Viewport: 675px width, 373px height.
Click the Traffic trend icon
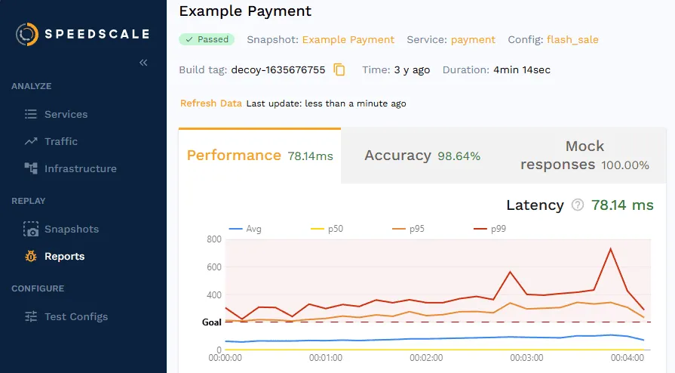[31, 141]
